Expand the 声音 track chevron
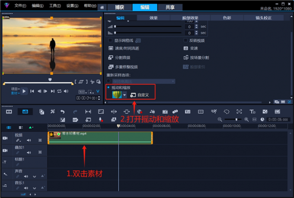294x198 pixels. [x=35, y=177]
